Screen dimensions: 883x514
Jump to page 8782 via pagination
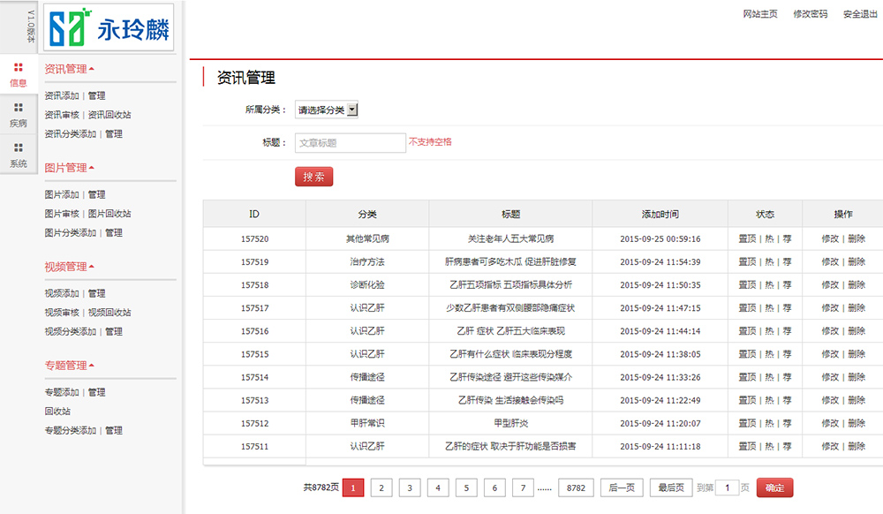[577, 488]
